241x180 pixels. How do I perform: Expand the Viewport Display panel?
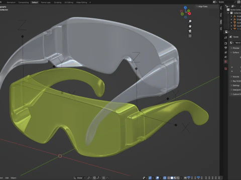235,89
